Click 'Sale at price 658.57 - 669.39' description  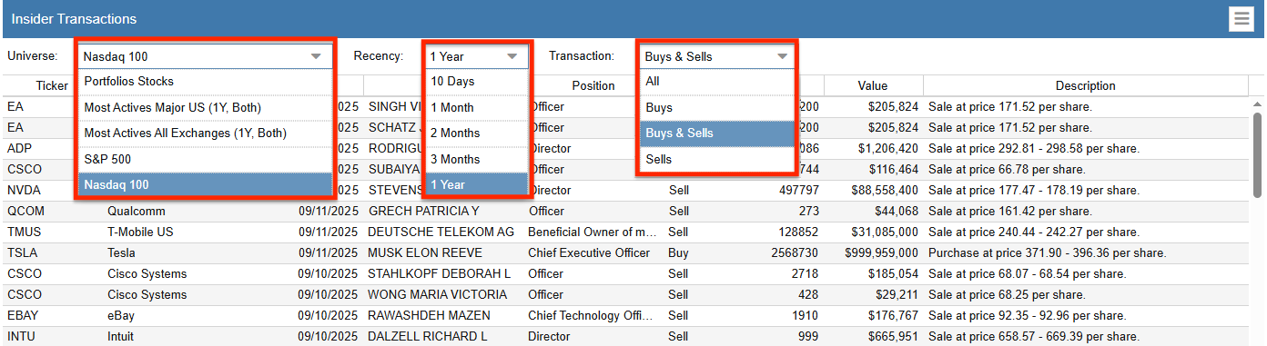pyautogui.click(x=1034, y=336)
